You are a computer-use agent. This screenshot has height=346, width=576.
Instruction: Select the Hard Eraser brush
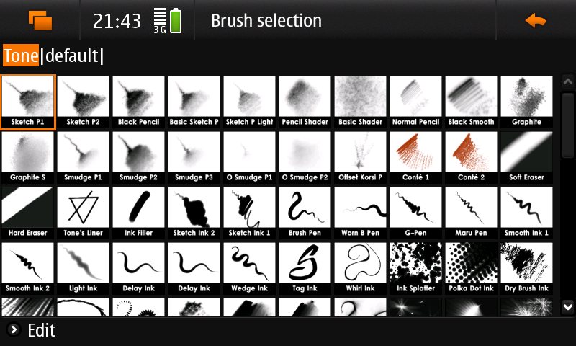[x=28, y=213]
